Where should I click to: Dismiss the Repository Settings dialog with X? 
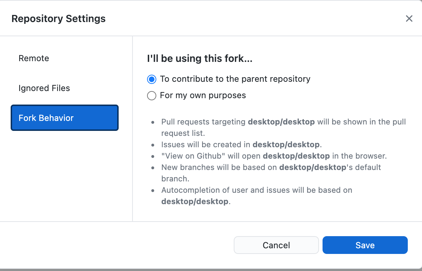pos(409,18)
